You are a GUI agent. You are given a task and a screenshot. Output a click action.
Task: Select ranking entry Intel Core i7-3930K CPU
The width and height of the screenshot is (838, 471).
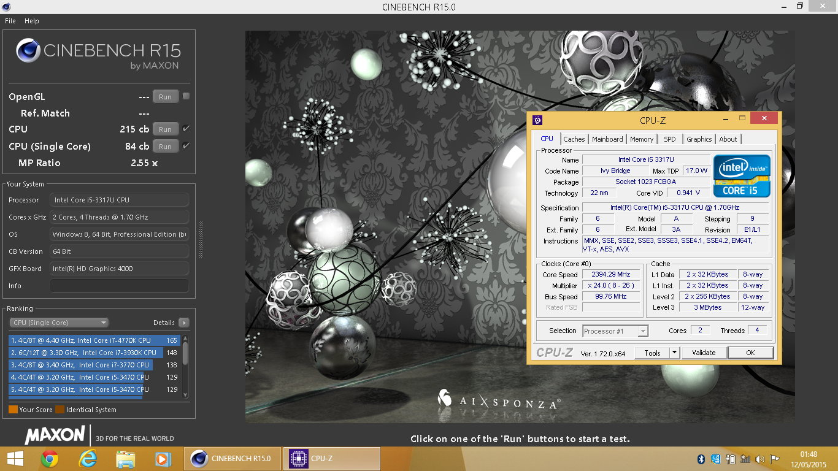click(x=94, y=353)
